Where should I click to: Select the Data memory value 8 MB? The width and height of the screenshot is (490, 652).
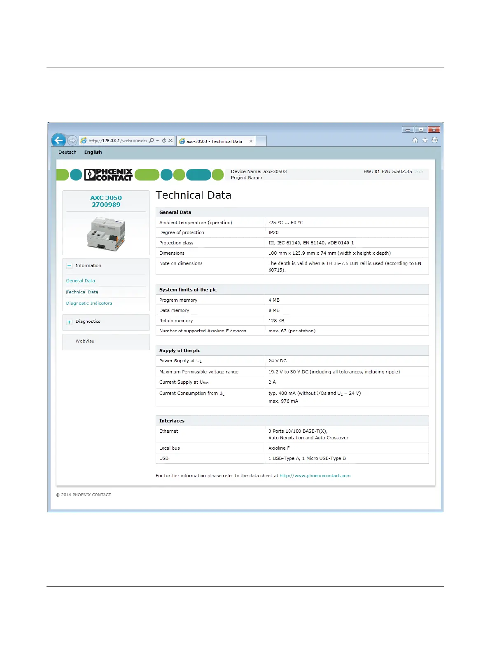point(274,310)
